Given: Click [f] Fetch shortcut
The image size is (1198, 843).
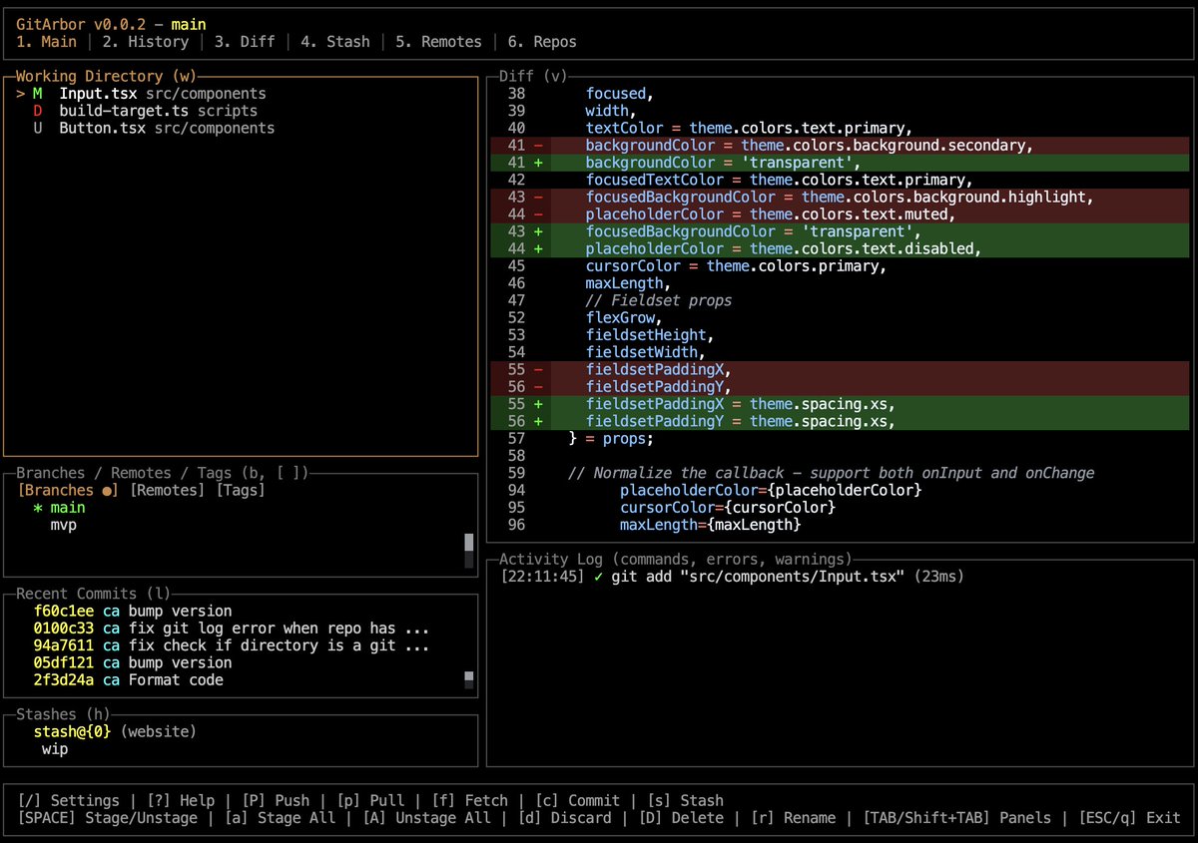Looking at the screenshot, I should (x=468, y=800).
